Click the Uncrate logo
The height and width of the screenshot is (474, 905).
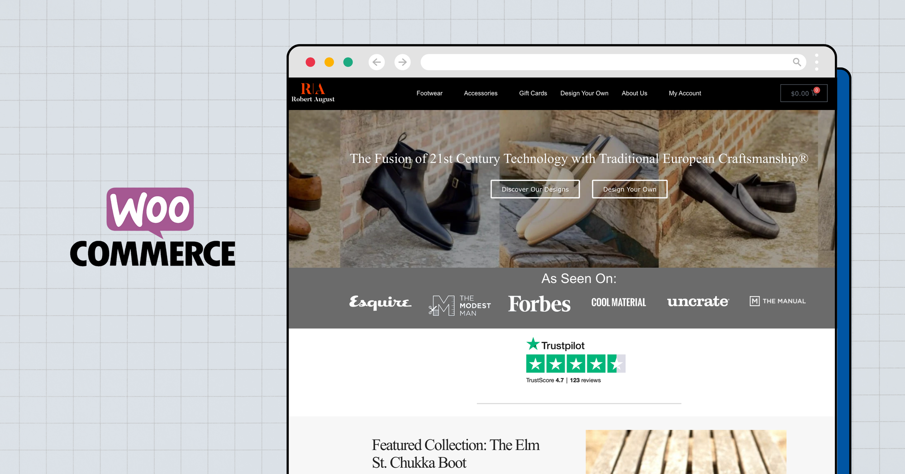pos(698,302)
